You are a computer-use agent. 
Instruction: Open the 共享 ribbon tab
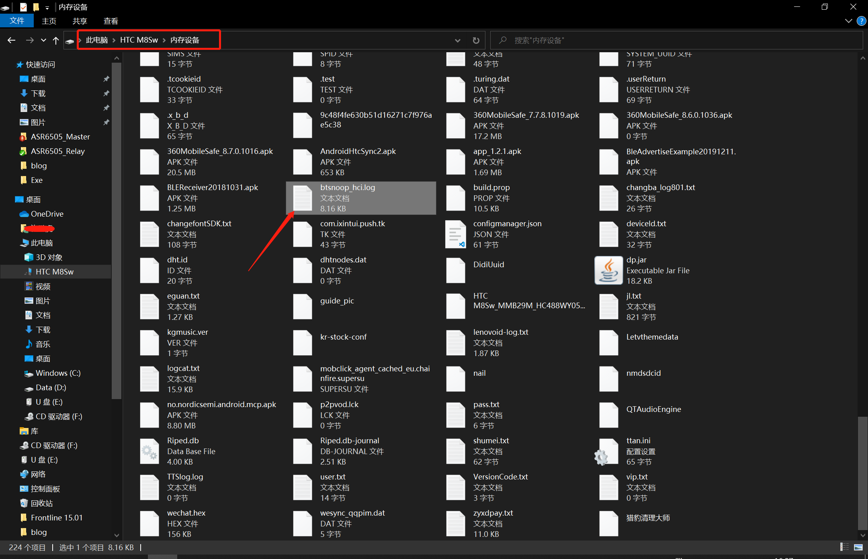pyautogui.click(x=80, y=20)
